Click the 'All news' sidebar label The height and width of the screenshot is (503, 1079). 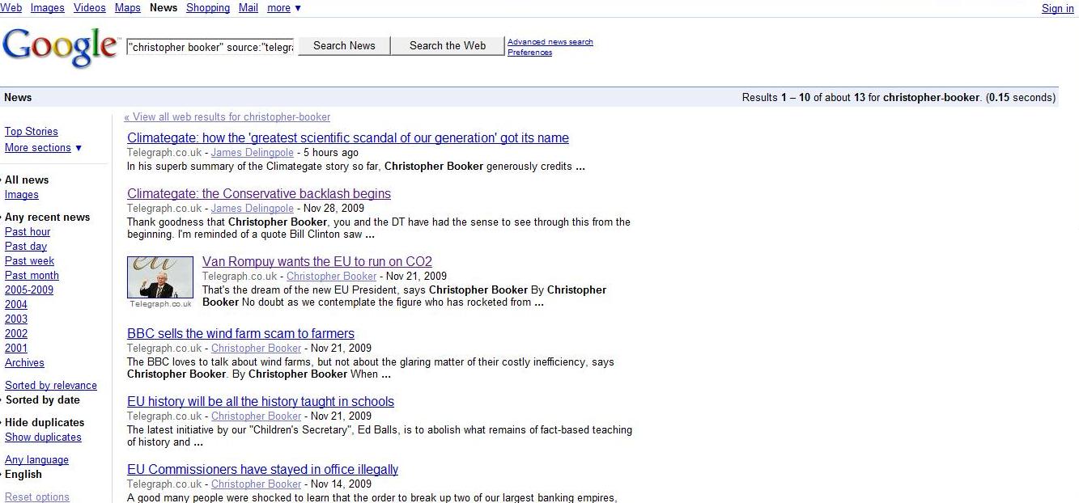[x=27, y=180]
